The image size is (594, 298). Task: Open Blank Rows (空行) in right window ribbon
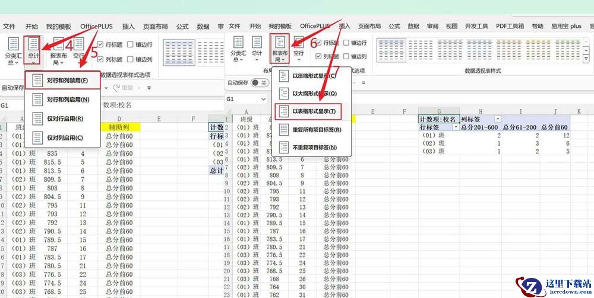point(299,49)
